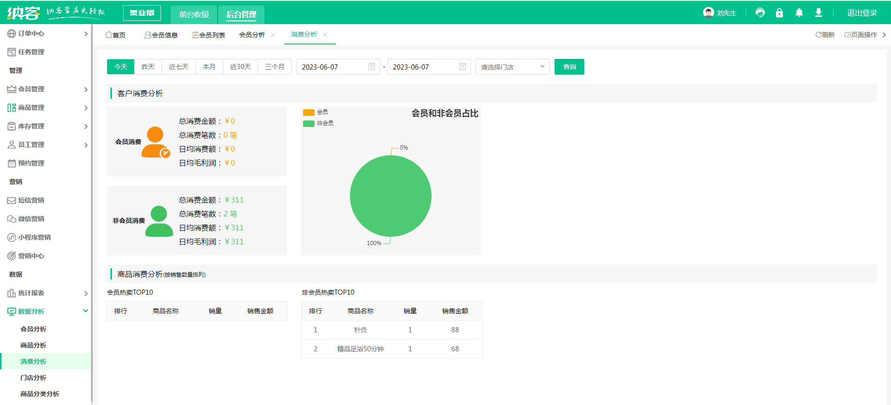
Task: Click 退出登录 to log out
Action: (862, 13)
